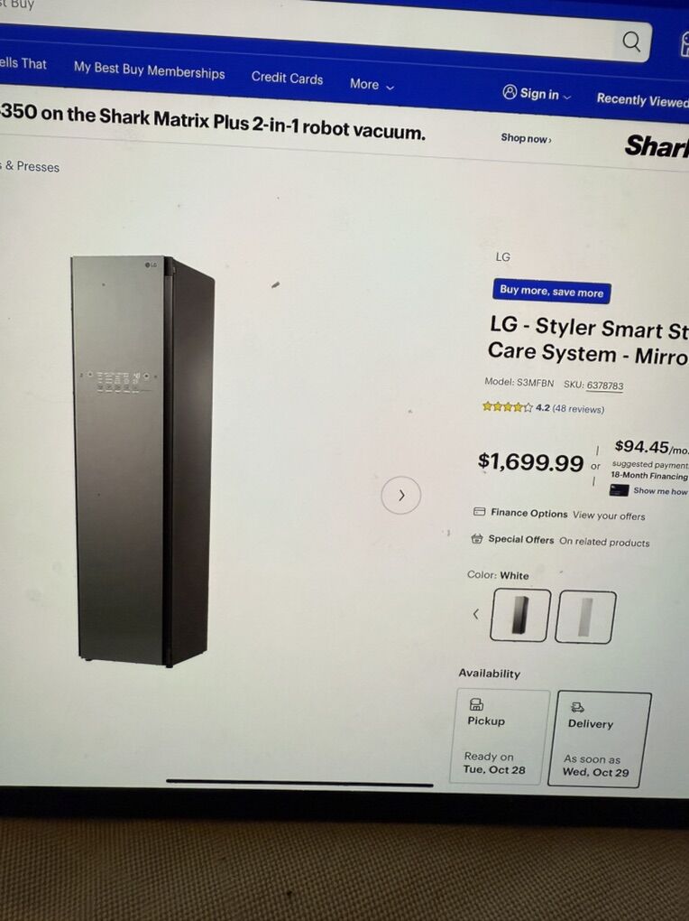This screenshot has width=689, height=921.
Task: Select the Pickup availability option
Action: tap(500, 737)
